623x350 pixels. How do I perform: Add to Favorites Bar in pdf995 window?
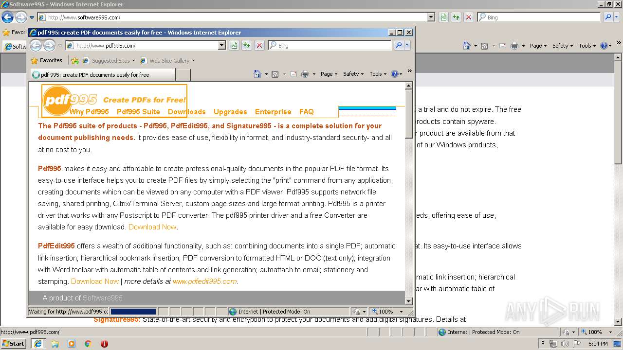pos(74,61)
